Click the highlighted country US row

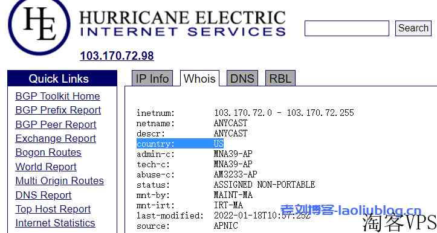pos(180,144)
